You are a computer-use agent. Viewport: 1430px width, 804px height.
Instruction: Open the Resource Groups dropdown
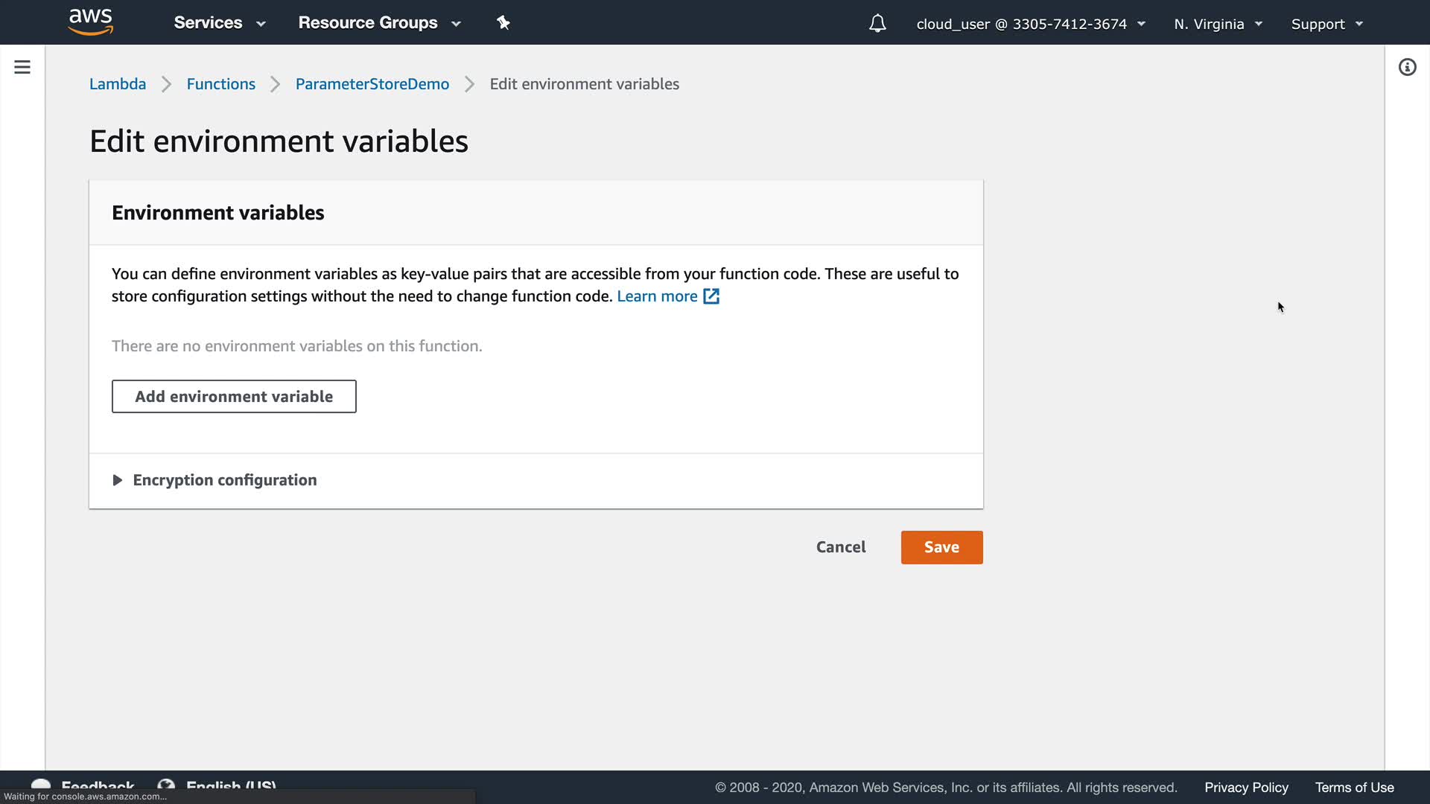[x=379, y=23]
